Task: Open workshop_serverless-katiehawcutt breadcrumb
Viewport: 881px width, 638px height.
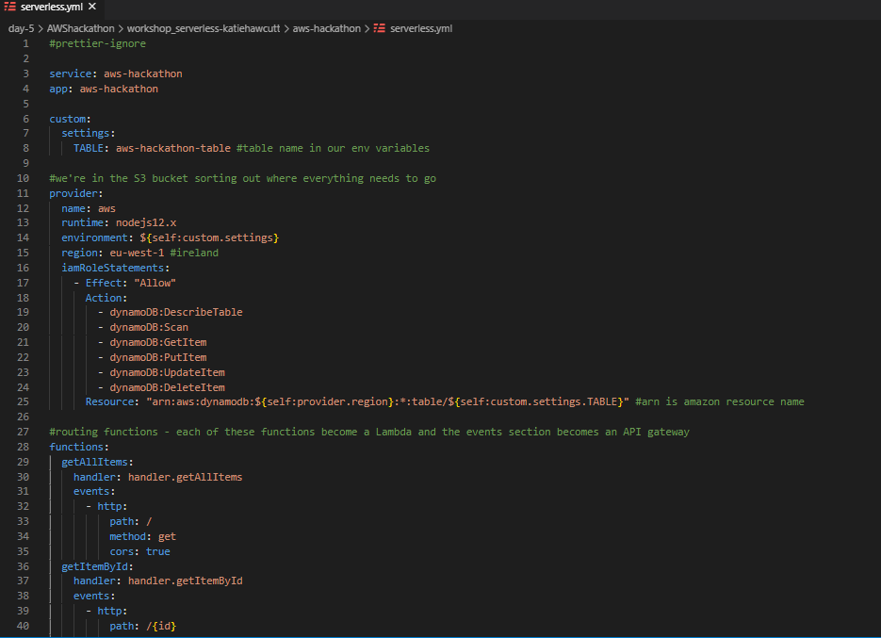Action: pyautogui.click(x=204, y=28)
